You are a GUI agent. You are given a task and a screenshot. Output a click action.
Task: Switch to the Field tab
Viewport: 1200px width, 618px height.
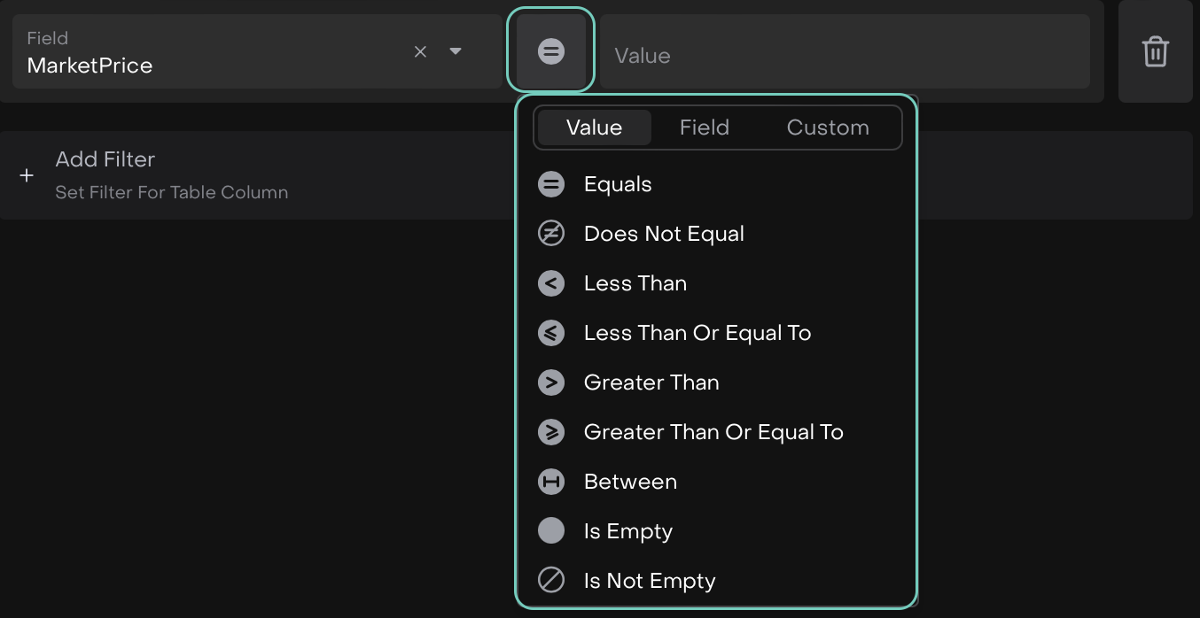click(704, 127)
